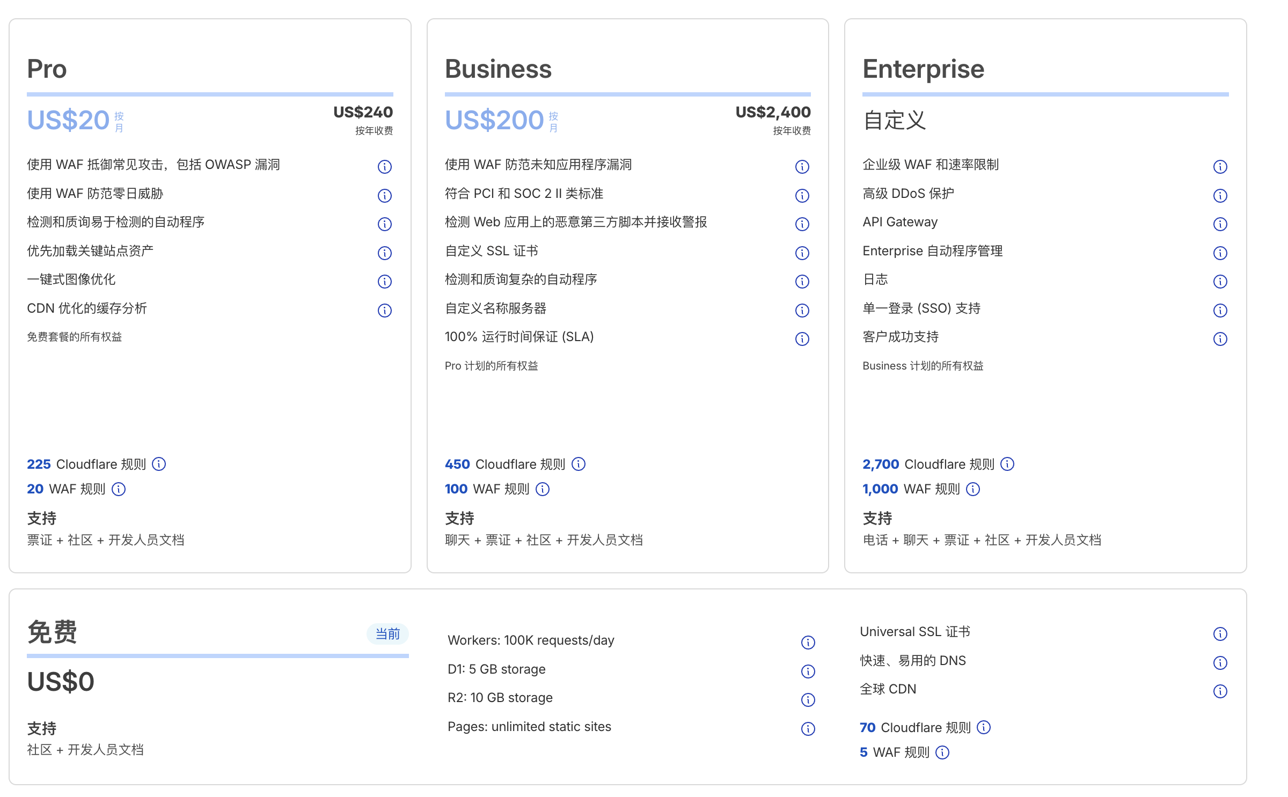Show info for 自定义名称服务器
Viewport: 1288px width, 797px height.
coord(802,311)
